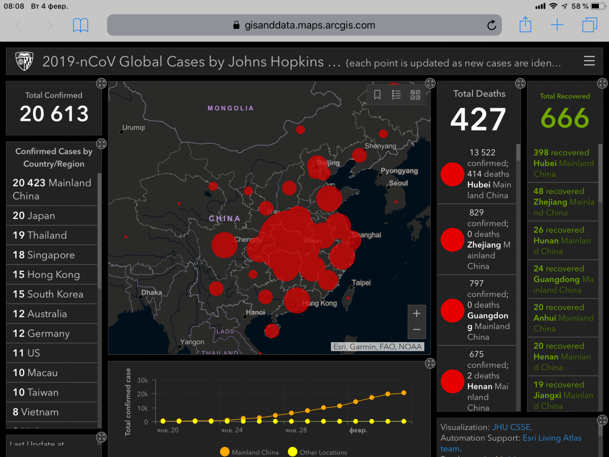Open map bookmarks icon
This screenshot has width=609, height=457.
(x=378, y=94)
